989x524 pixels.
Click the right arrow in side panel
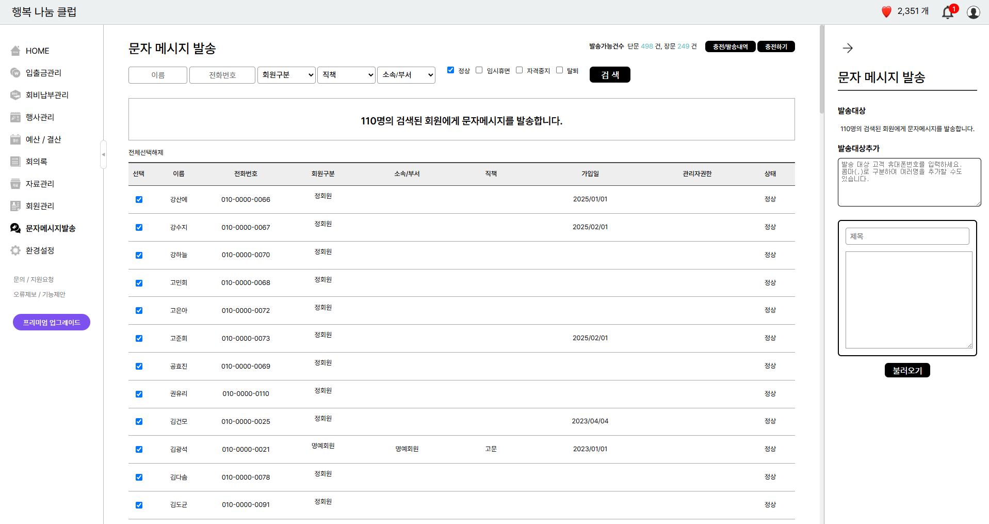(848, 48)
